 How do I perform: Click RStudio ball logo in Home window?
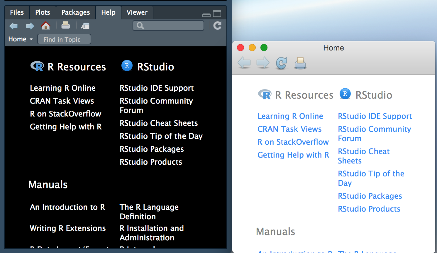(345, 94)
